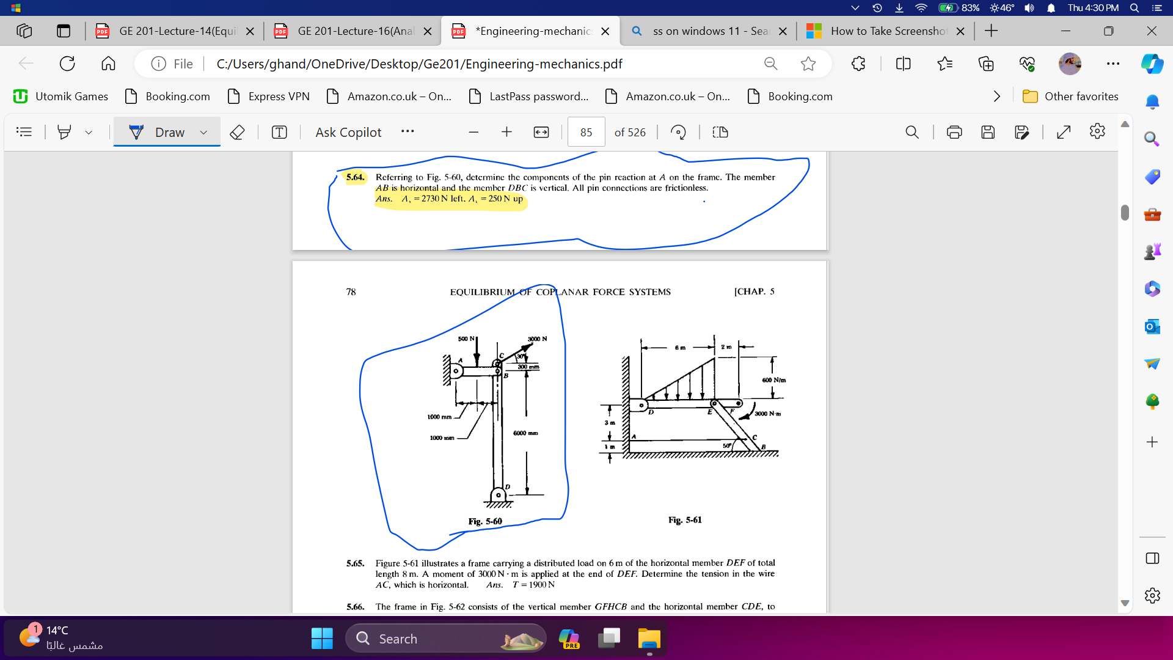Image resolution: width=1173 pixels, height=660 pixels.
Task: Enter full screen PDF view
Action: pyautogui.click(x=1064, y=132)
